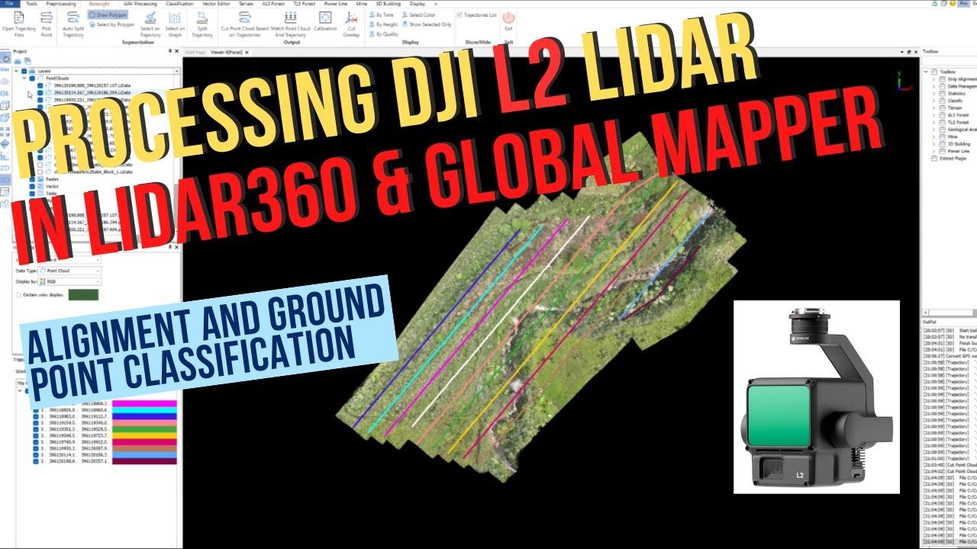Switch to the Preprocessing ribbon tab
Viewport: 977px width, 549px height.
coord(61,4)
